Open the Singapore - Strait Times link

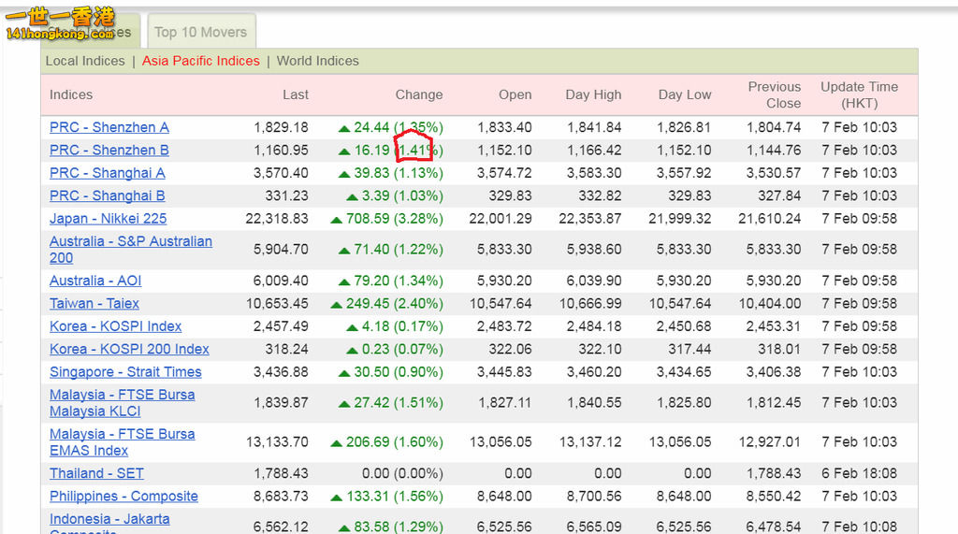125,371
